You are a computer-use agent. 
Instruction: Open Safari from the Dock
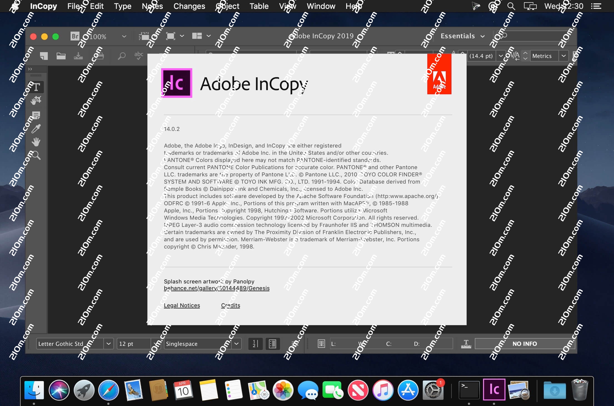coord(109,390)
